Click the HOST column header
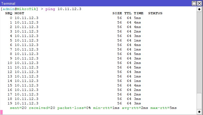 19,13
